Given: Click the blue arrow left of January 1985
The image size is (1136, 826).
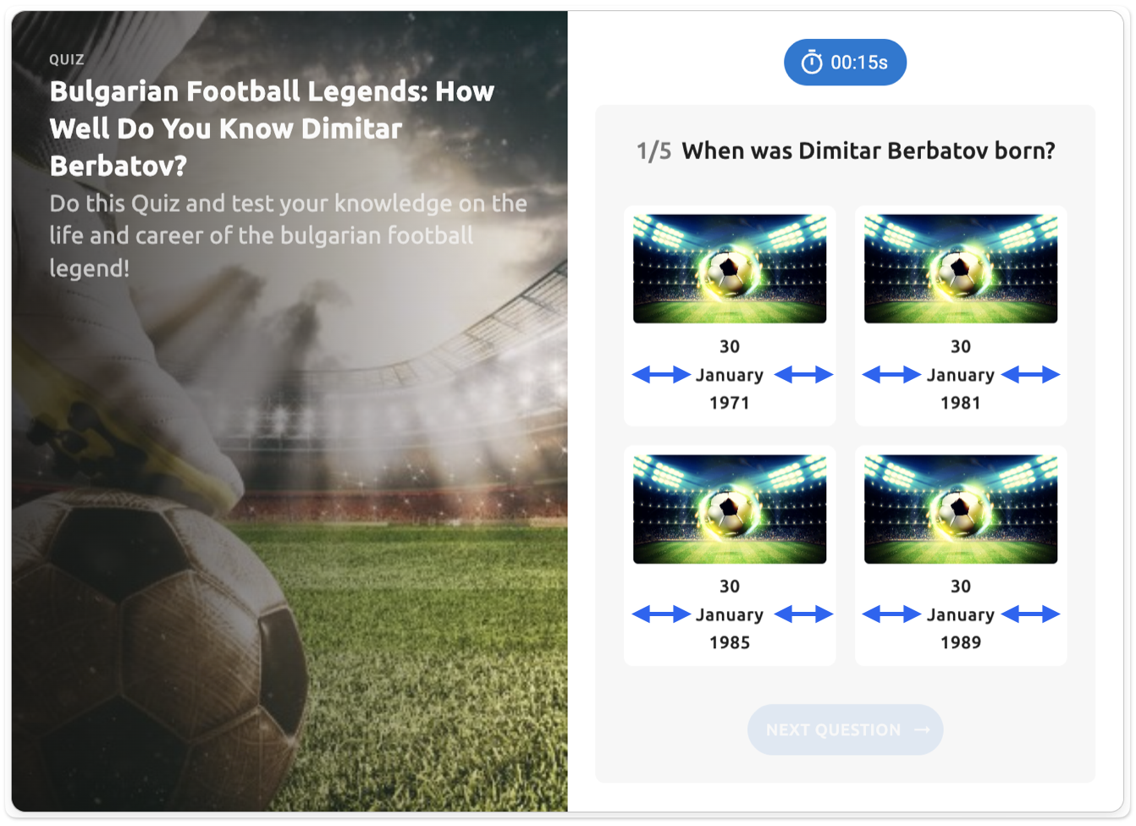Looking at the screenshot, I should click(x=661, y=614).
